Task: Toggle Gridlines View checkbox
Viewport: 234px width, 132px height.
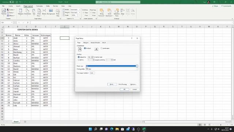Action: coord(84,13)
